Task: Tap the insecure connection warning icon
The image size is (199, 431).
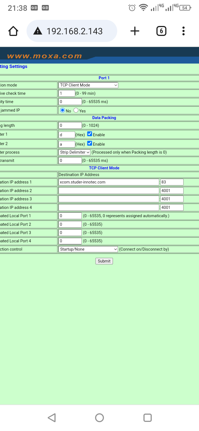Action: [38, 31]
